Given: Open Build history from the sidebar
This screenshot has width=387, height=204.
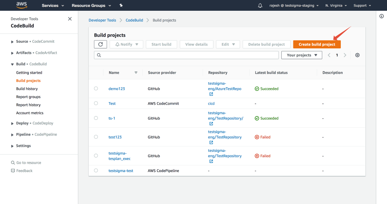Looking at the screenshot, I should tap(27, 89).
